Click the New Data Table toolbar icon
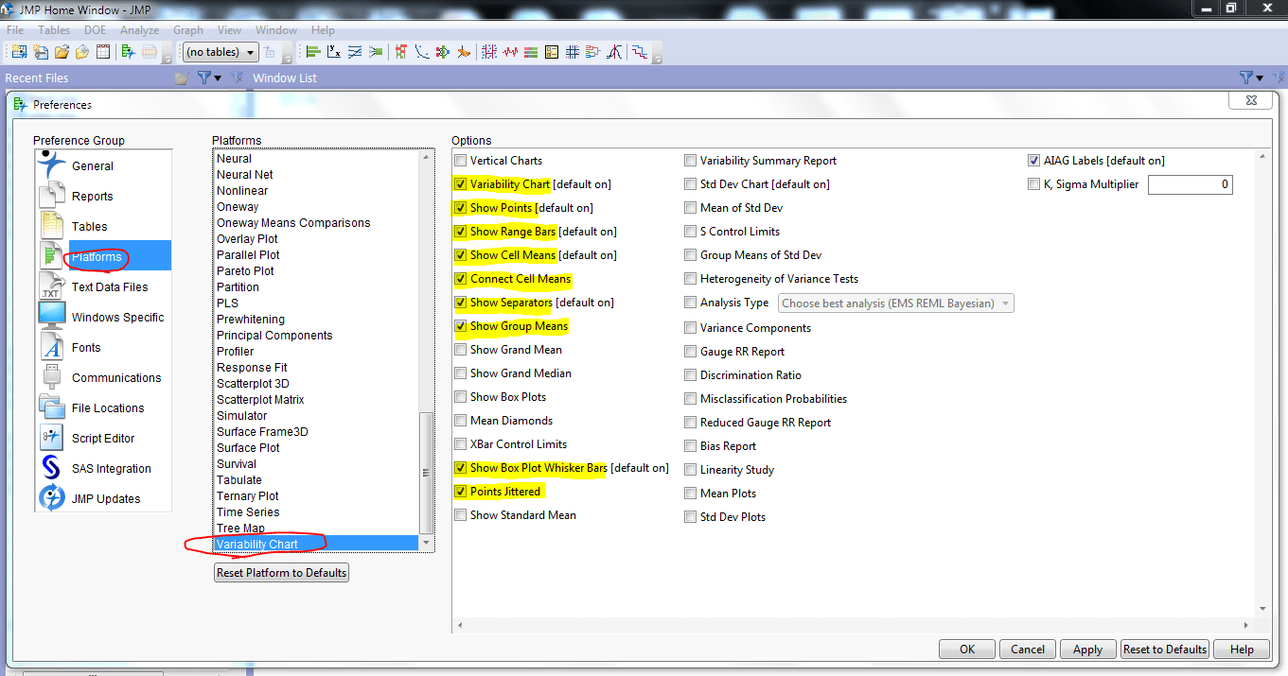The image size is (1288, 676). pyautogui.click(x=19, y=52)
